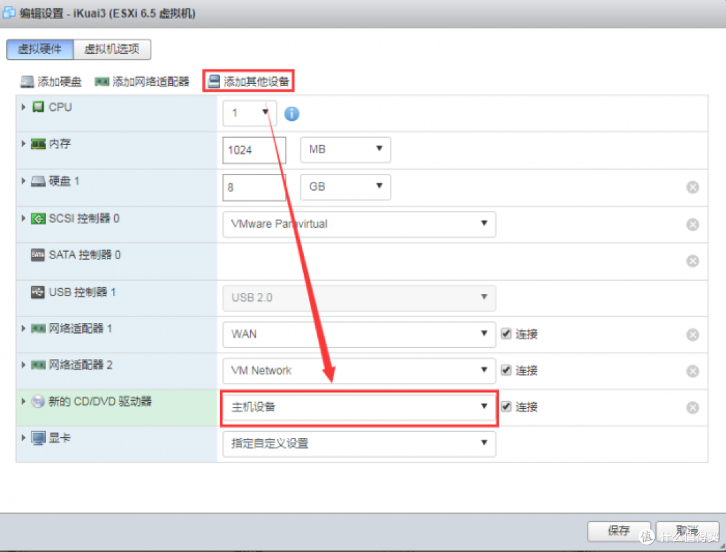Select the 虚拟硬件 tab
Screen dimensions: 726x552
point(39,49)
